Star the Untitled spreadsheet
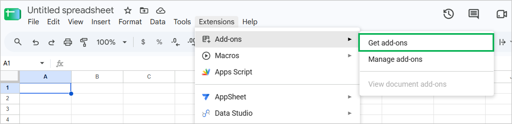The height and width of the screenshot is (124, 512). [x=128, y=10]
